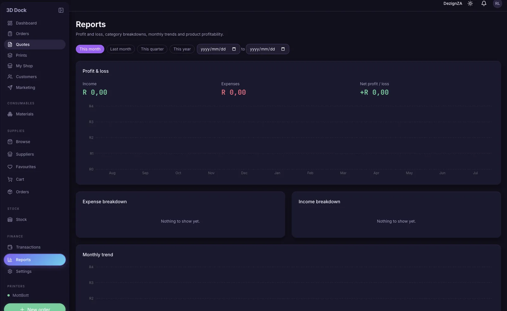The image size is (507, 311).
Task: Click the Income value R 0,00
Action: (x=95, y=92)
